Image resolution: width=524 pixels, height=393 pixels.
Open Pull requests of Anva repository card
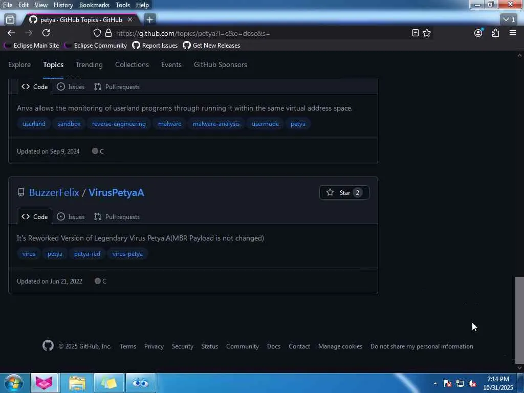(x=117, y=87)
